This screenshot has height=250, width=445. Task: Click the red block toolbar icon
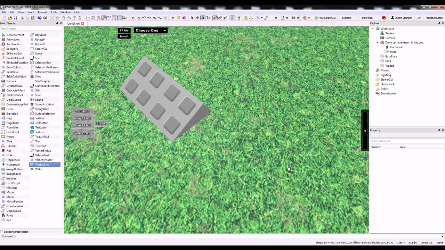(x=383, y=18)
